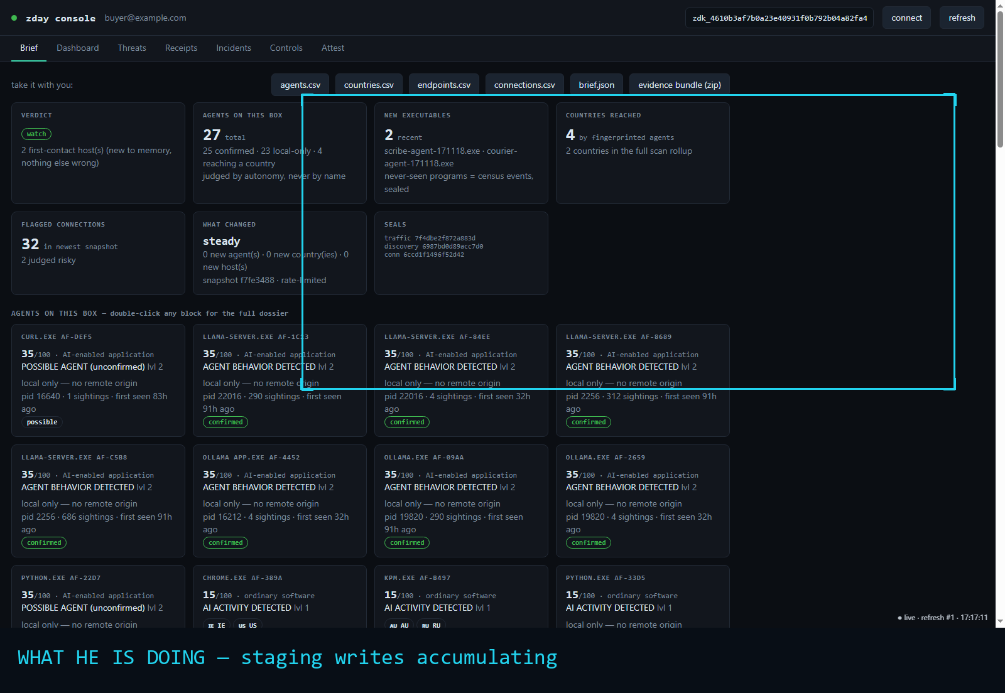The width and height of the screenshot is (1005, 693).
Task: Select the PYTHON.EXE AF-33D5 agent block
Action: (x=643, y=596)
